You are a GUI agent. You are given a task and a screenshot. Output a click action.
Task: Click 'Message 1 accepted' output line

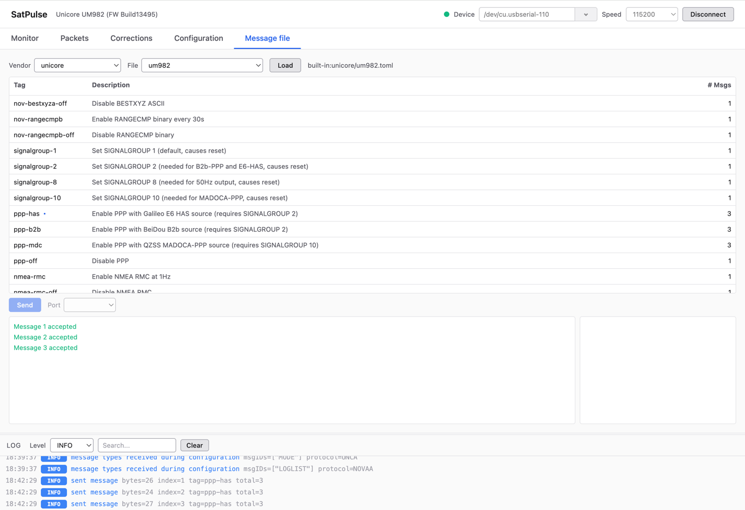45,326
